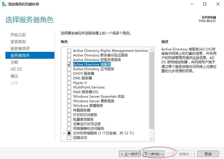Go to the AD DS step

click(16, 69)
